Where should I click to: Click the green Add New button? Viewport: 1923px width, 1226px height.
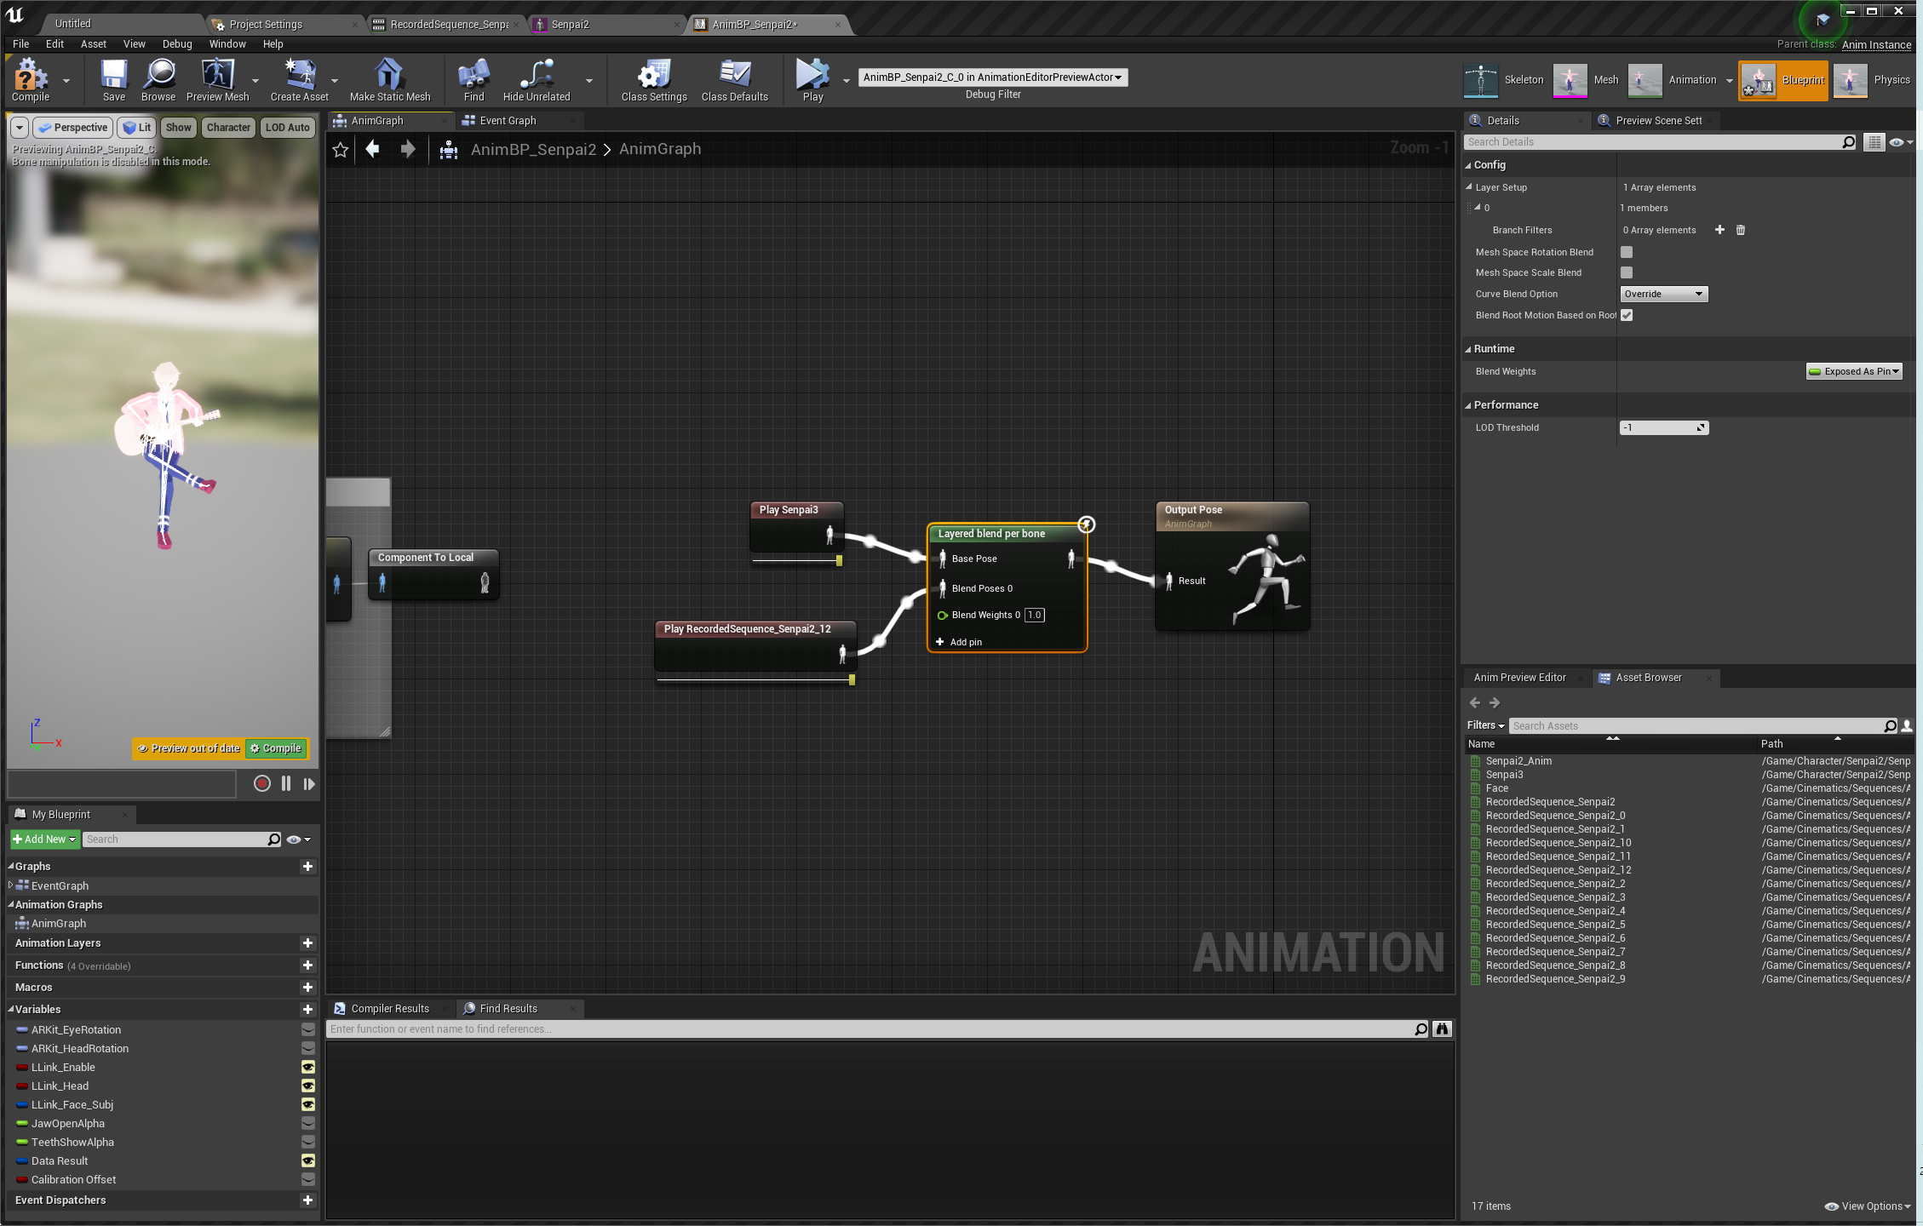click(44, 839)
